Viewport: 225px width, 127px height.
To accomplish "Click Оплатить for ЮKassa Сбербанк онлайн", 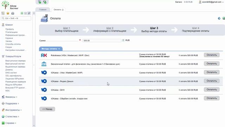I will (x=212, y=98).
